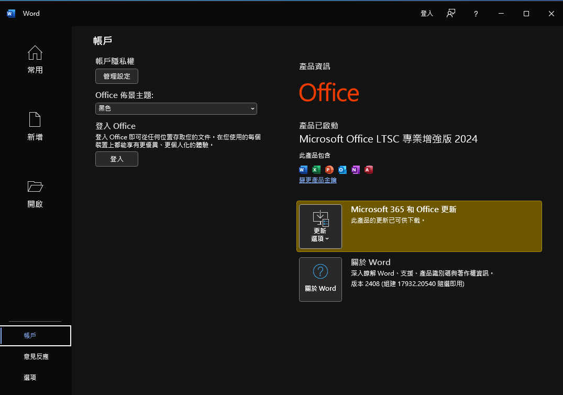Select the Account (帳戶) sidebar tab

tap(36, 336)
